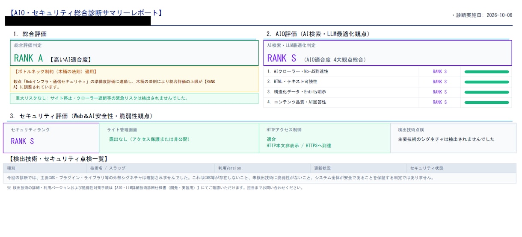Click the row 4. コンテンツ品質・AI回答性
522x237 pixels.
click(388, 102)
